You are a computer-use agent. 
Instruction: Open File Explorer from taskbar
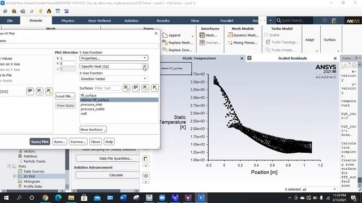coord(71,198)
